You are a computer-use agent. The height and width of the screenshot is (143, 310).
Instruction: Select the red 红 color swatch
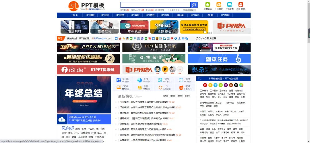(205, 85)
